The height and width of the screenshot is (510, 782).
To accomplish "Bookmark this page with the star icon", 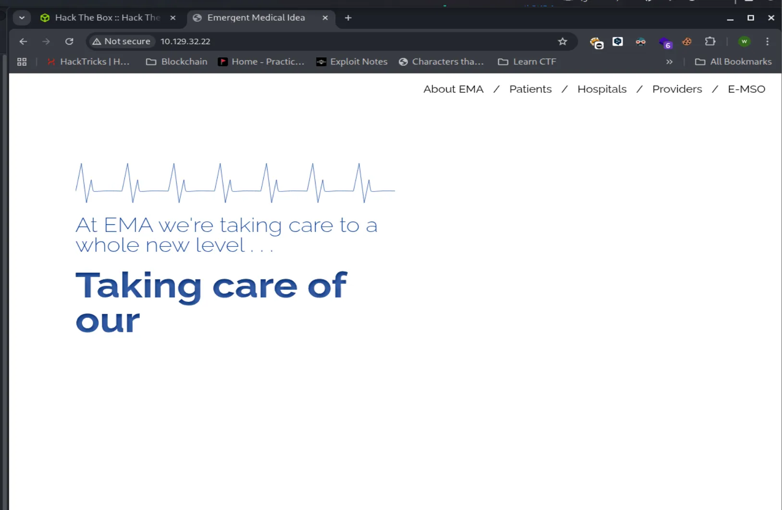I will tap(562, 42).
